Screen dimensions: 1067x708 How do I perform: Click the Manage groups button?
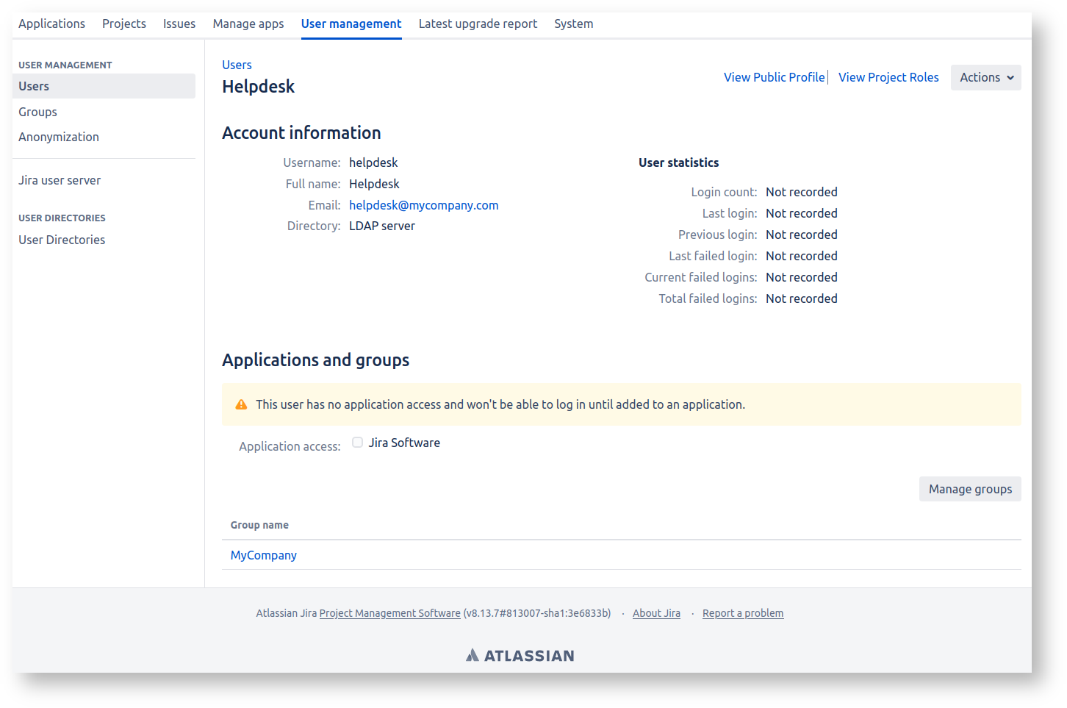click(x=970, y=489)
